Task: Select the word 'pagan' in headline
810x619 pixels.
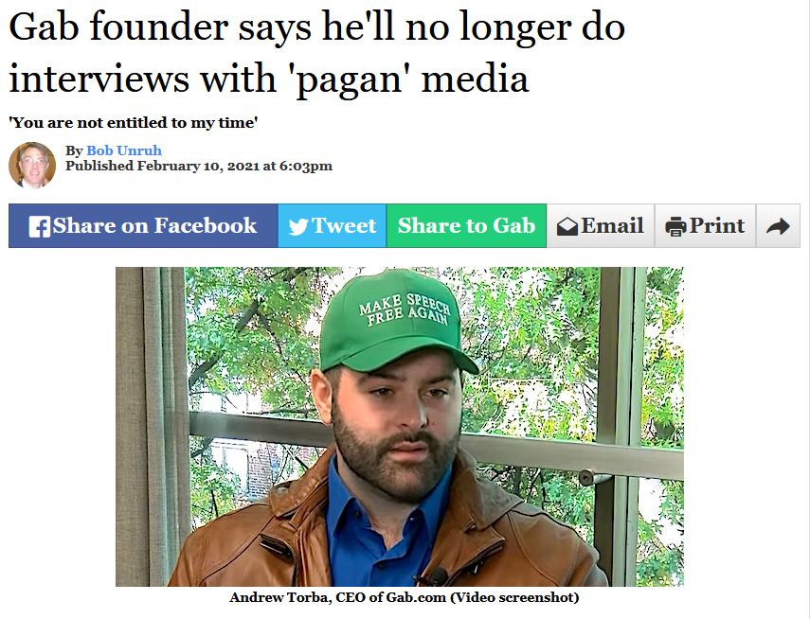Action: tap(350, 79)
